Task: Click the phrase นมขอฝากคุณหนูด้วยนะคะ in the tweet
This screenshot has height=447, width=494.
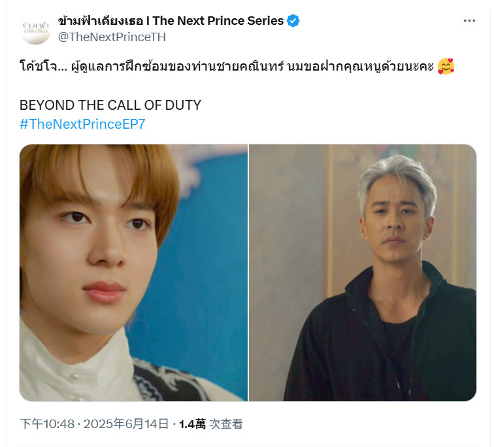Action: (x=361, y=67)
